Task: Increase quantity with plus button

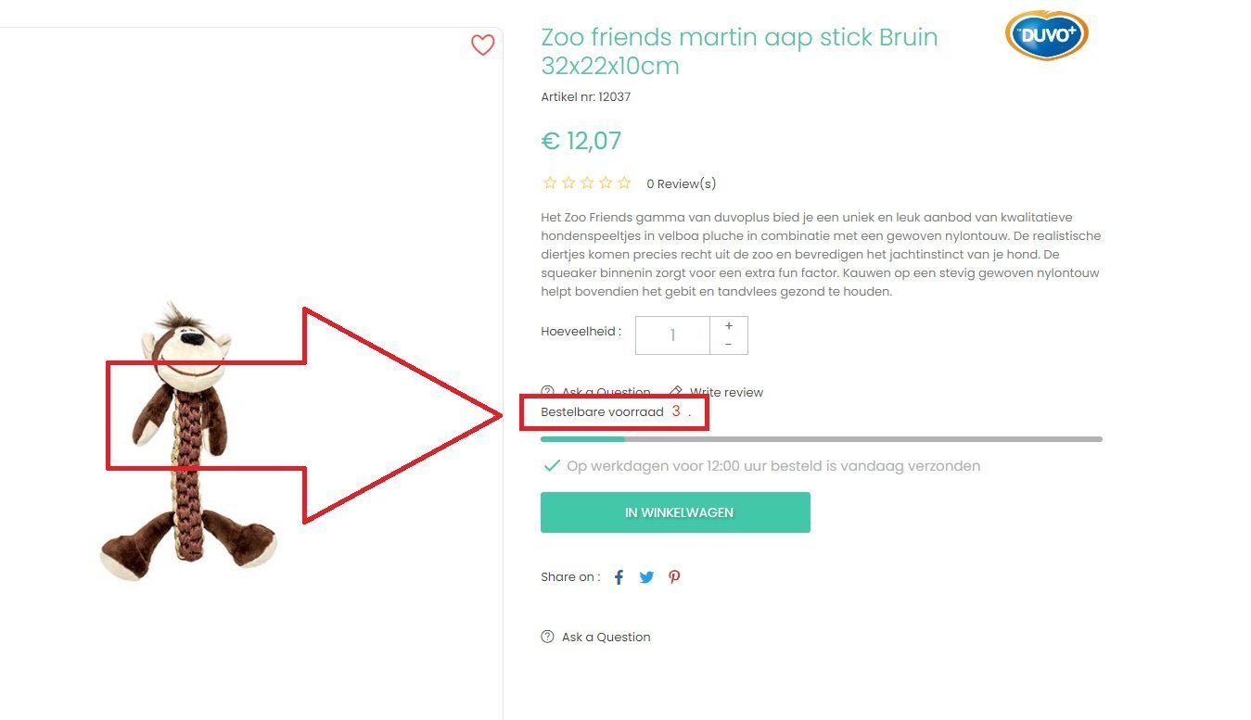Action: click(729, 326)
